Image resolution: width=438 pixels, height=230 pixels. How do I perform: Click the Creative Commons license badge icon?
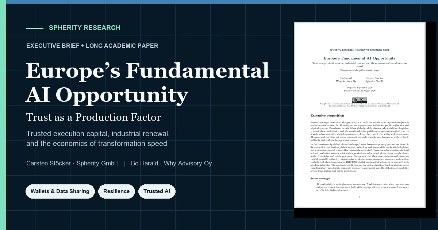[x=360, y=100]
